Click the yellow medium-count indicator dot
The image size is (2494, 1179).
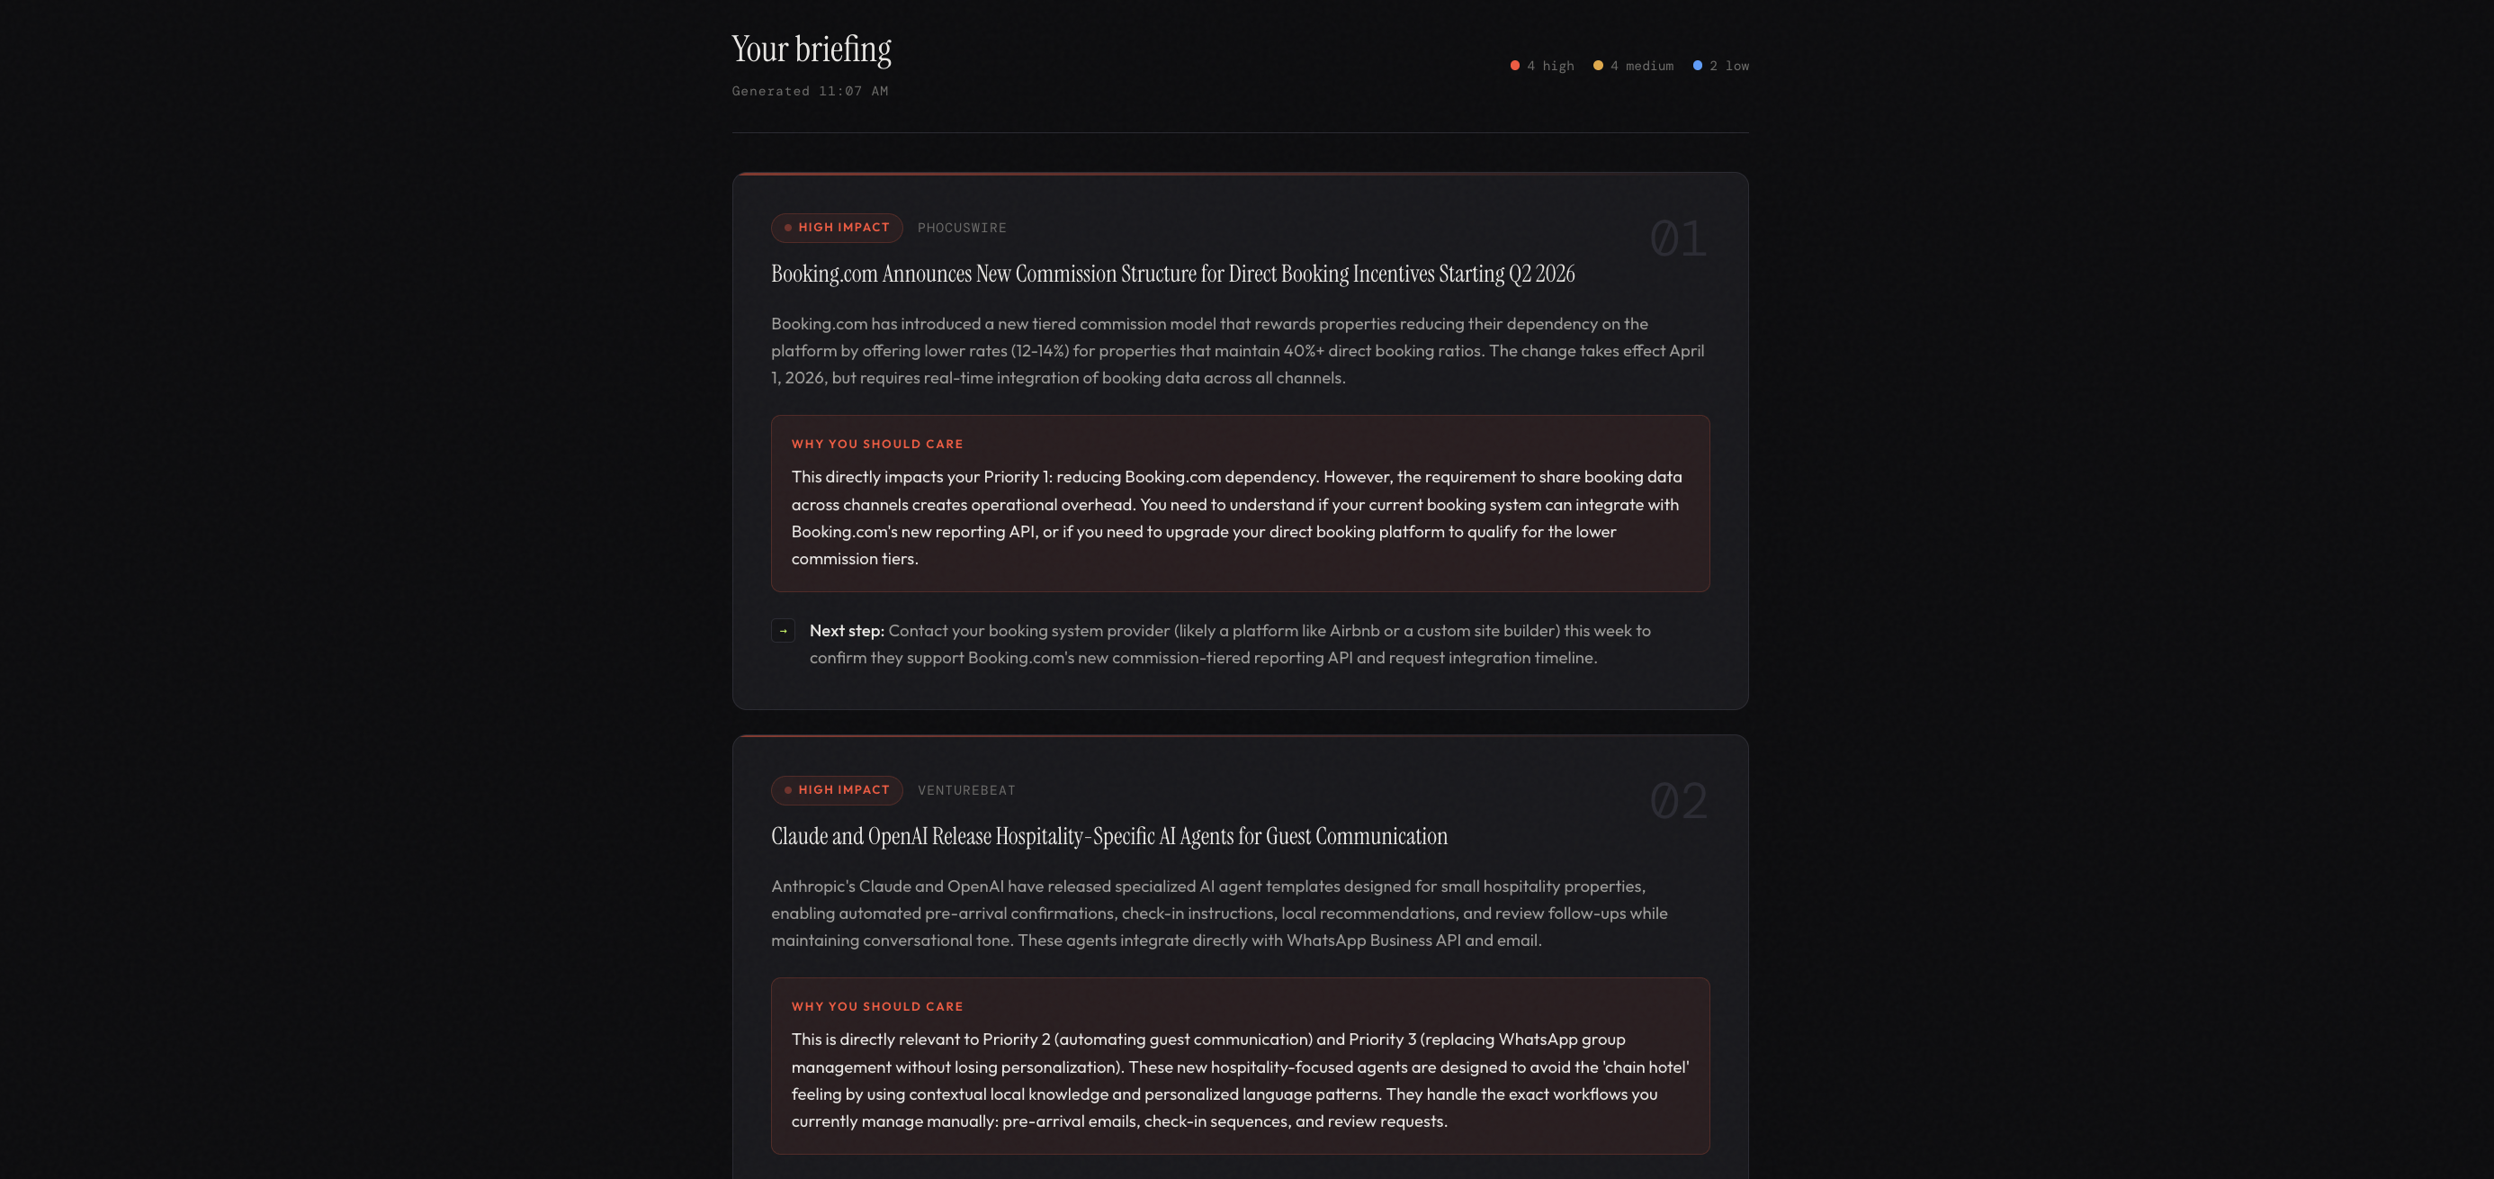coord(1598,66)
